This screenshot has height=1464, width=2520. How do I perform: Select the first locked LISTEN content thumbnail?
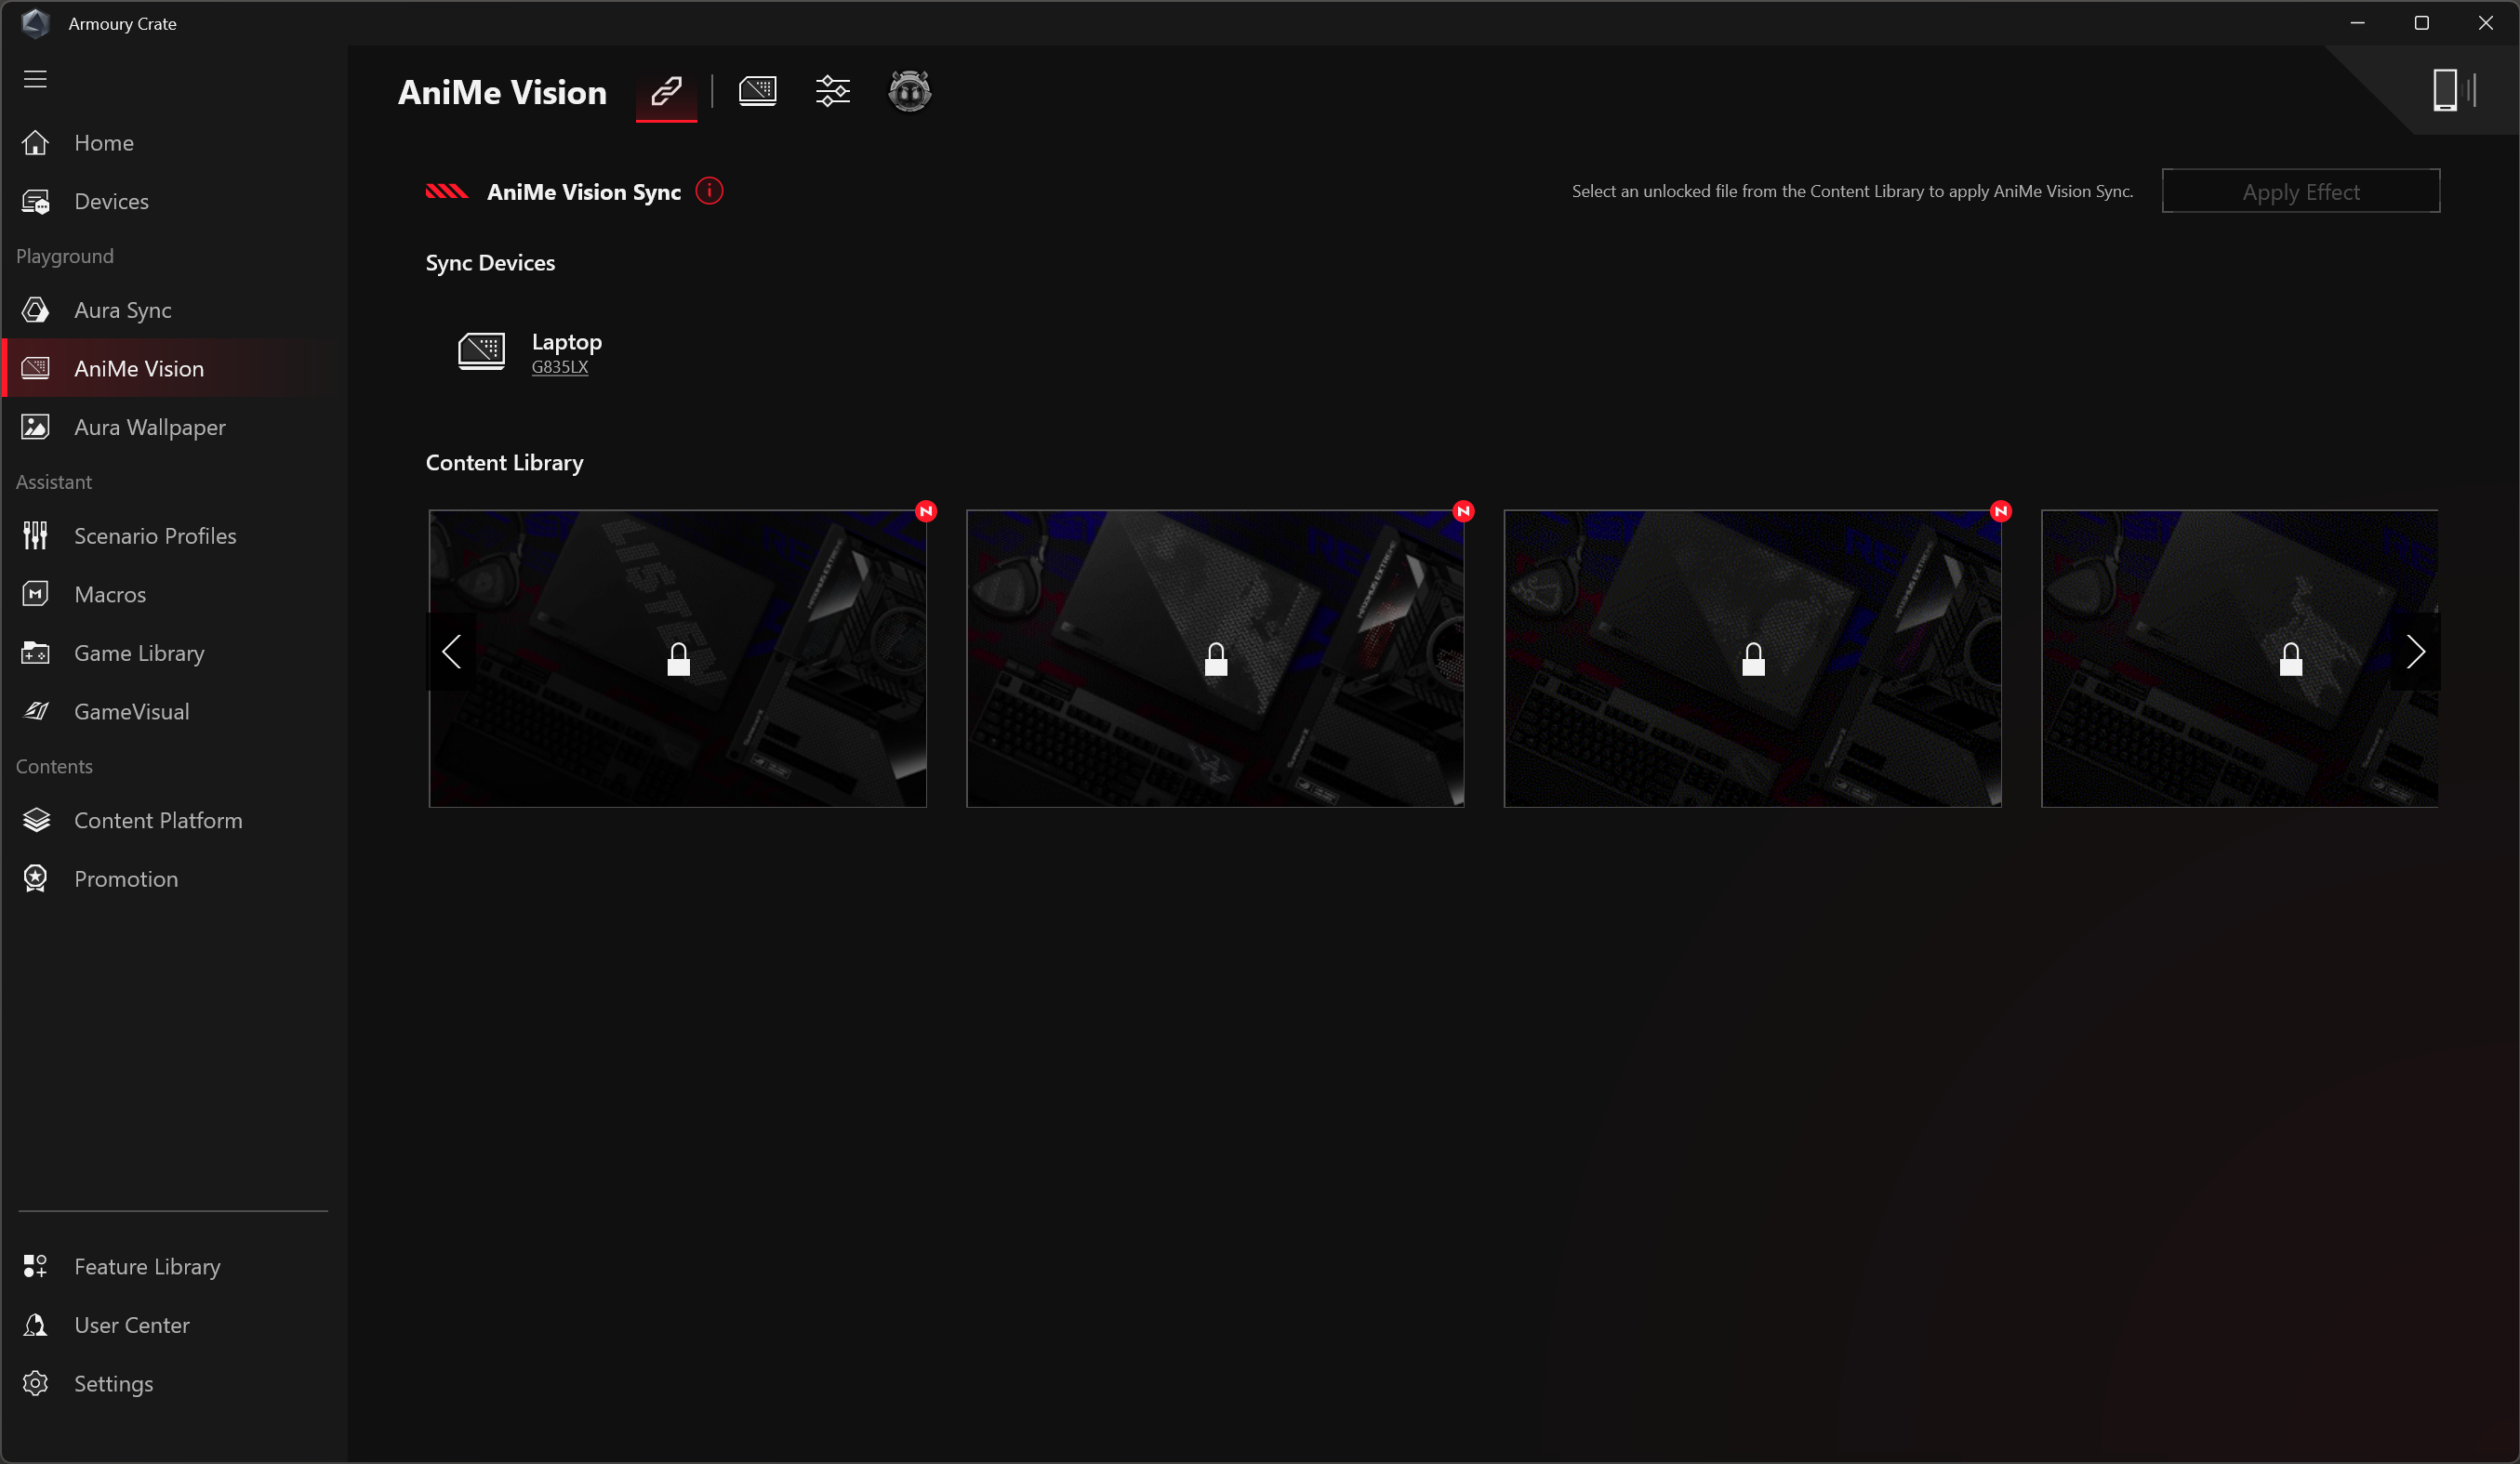pos(677,658)
